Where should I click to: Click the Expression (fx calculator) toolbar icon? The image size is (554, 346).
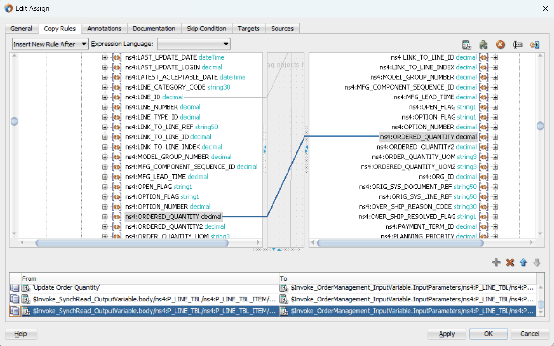pyautogui.click(x=466, y=45)
